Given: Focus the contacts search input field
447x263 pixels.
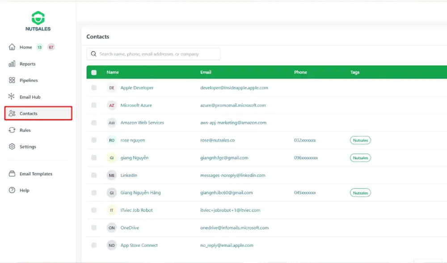Looking at the screenshot, I should pyautogui.click(x=156, y=54).
